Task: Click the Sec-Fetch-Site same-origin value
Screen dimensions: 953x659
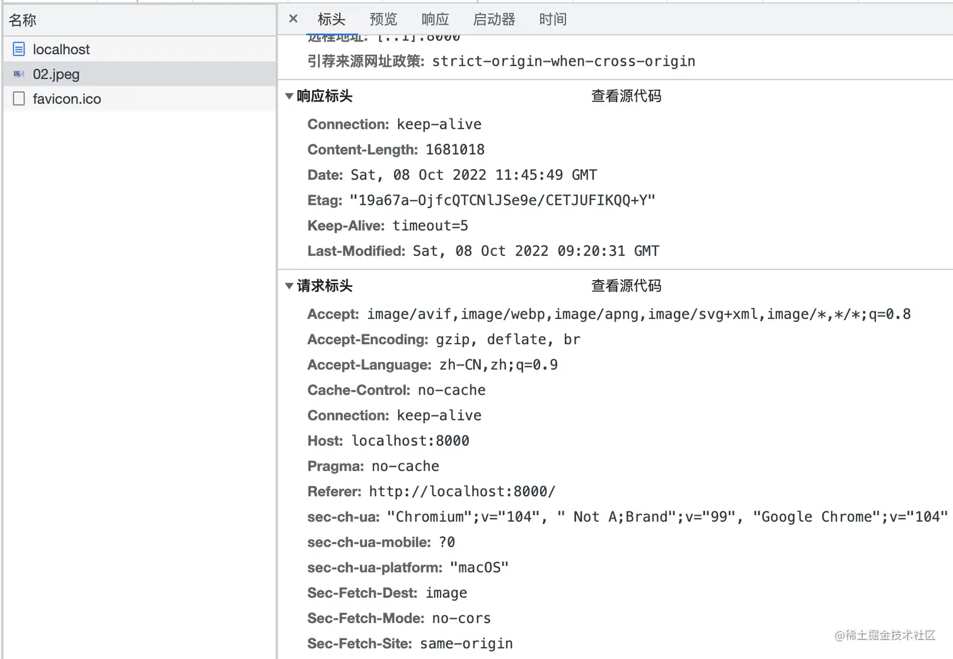Action: [466, 643]
